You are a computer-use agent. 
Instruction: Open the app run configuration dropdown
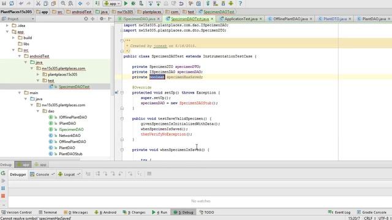tap(112, 3)
